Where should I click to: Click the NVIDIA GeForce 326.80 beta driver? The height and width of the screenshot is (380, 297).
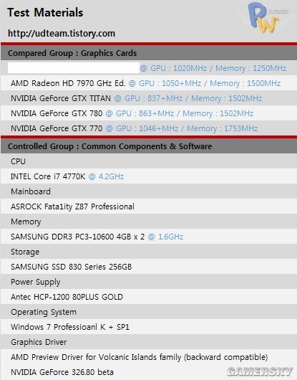pos(62,372)
